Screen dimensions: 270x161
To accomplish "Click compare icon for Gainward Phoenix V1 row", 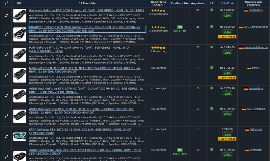I will point(6,16).
